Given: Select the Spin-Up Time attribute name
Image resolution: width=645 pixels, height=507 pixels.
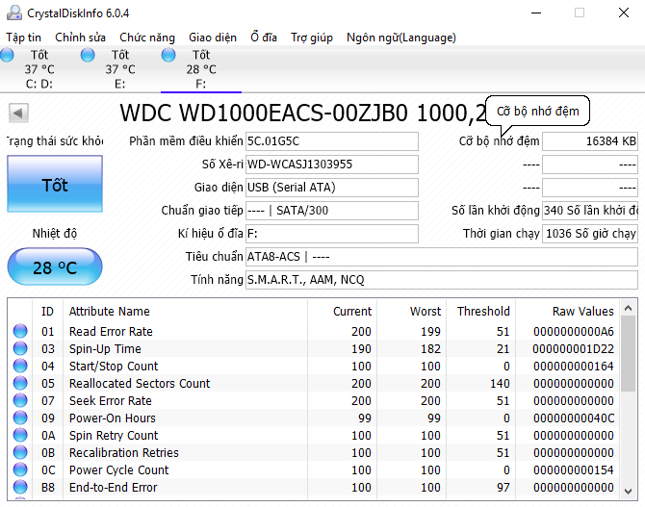Looking at the screenshot, I should pyautogui.click(x=105, y=348).
